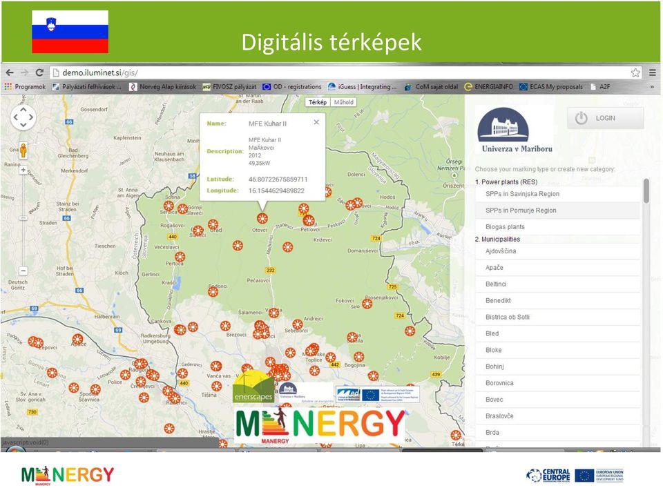
Task: Select the Street View pegman icon
Action: (23, 150)
